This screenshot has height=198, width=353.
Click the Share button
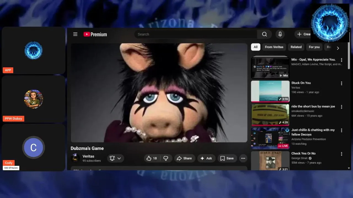(x=184, y=158)
